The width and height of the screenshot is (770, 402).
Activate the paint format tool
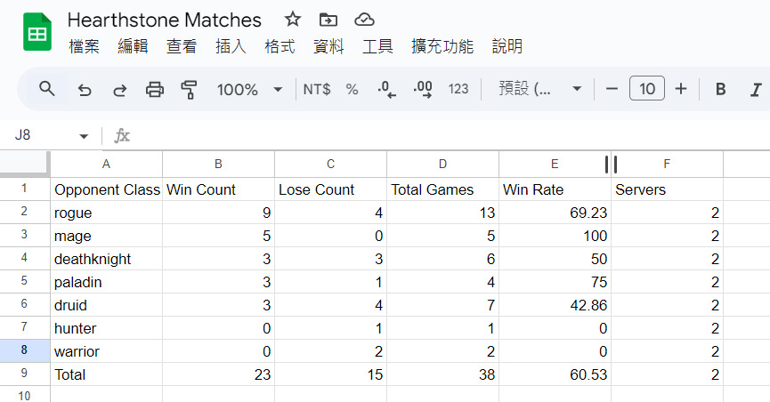click(189, 89)
